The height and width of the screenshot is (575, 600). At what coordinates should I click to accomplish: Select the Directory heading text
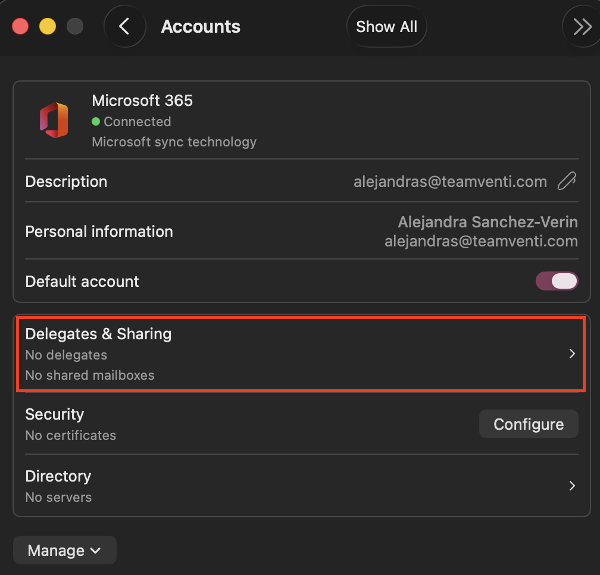(58, 476)
